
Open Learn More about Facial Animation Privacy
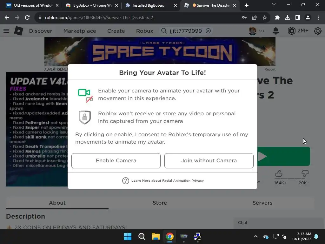coord(168,180)
